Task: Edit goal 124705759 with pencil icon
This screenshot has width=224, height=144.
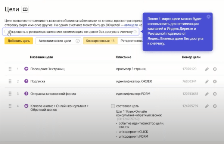Action: 207,106
